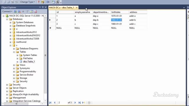The image size is (189, 106).
Task: Select the Views folder
Action: (x=22, y=65)
